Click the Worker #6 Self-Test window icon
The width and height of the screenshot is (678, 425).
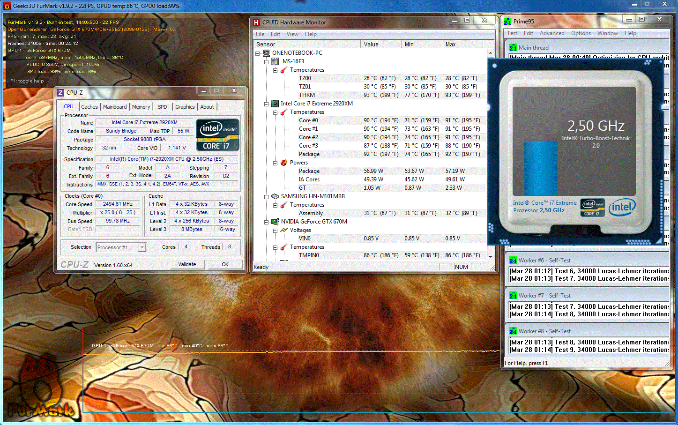(513, 260)
